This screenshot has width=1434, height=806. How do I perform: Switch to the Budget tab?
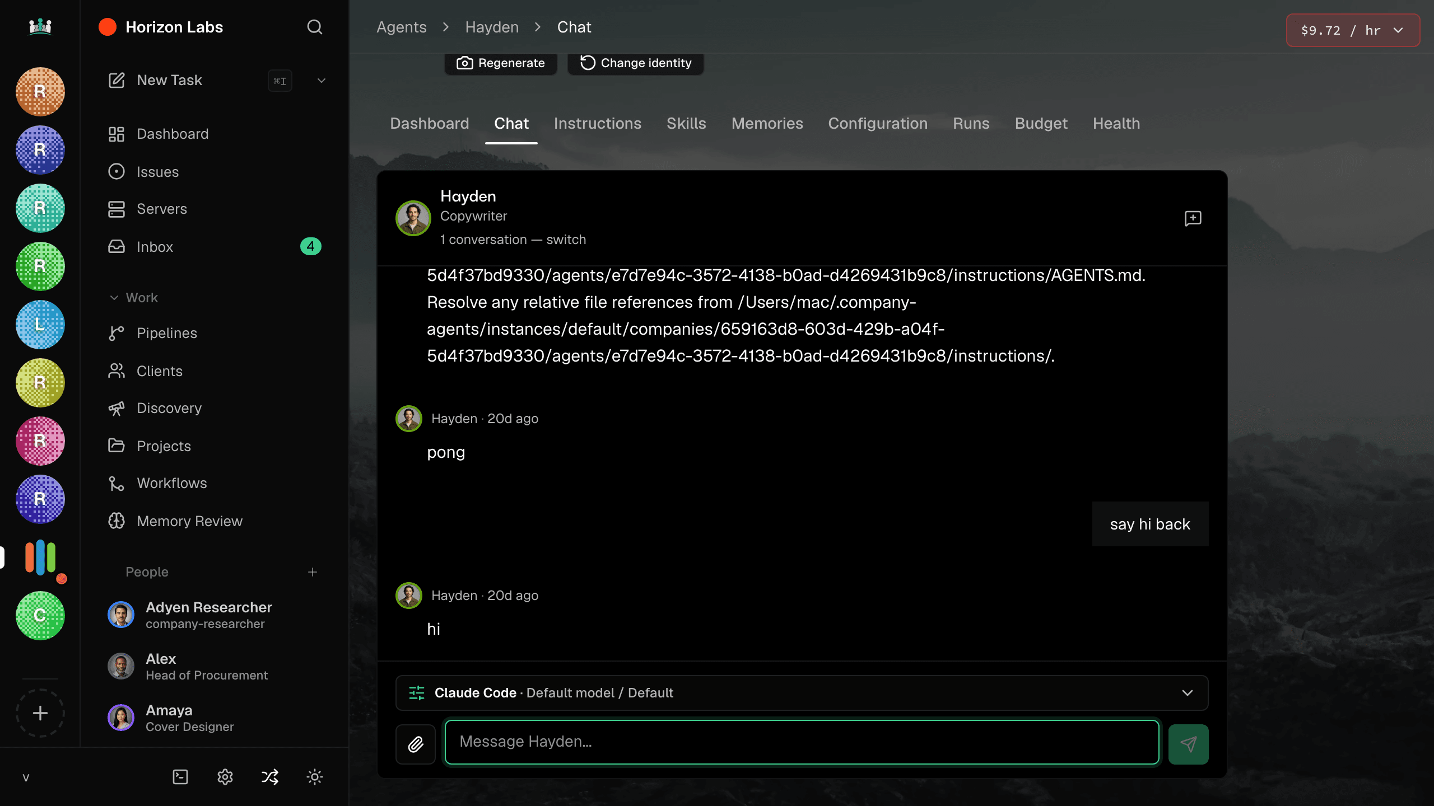pyautogui.click(x=1041, y=124)
